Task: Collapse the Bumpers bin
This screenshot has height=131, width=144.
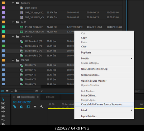Action: 13,3
